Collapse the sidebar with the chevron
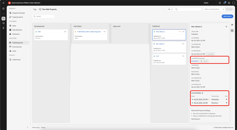The height and width of the screenshot is (130, 237). tap(27, 127)
